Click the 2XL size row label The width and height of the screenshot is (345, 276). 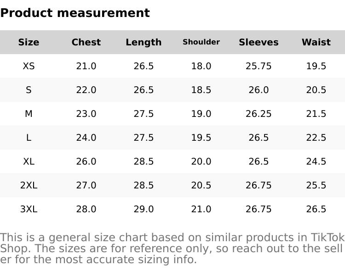point(29,185)
